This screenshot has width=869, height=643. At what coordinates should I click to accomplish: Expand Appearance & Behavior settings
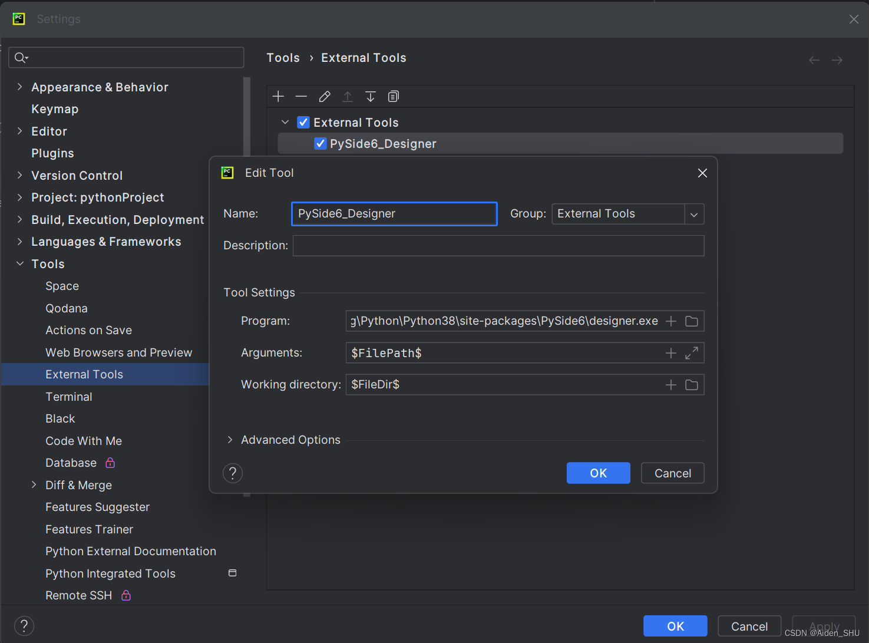[x=19, y=87]
